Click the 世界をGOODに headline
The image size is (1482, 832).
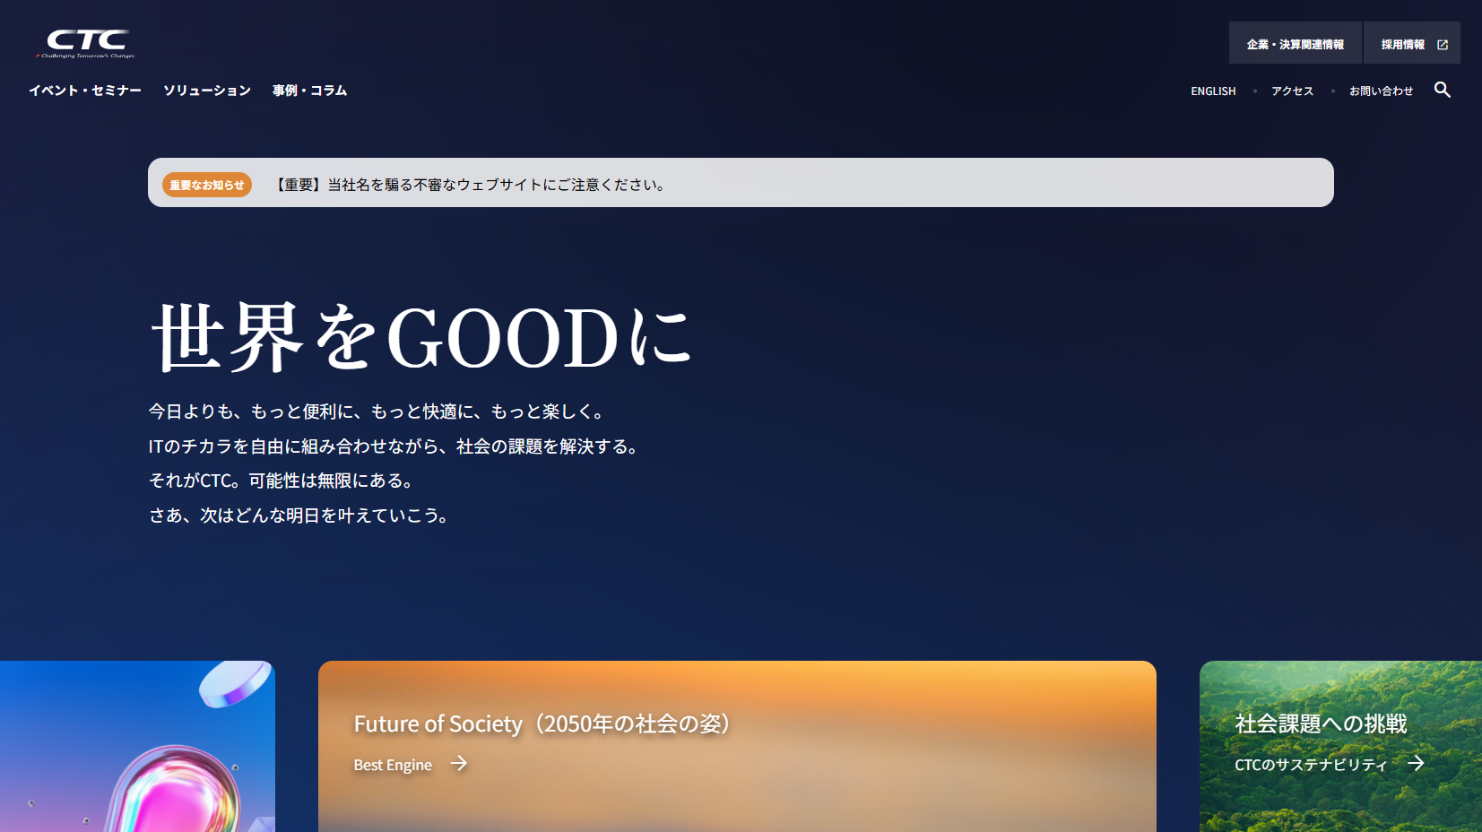point(422,337)
